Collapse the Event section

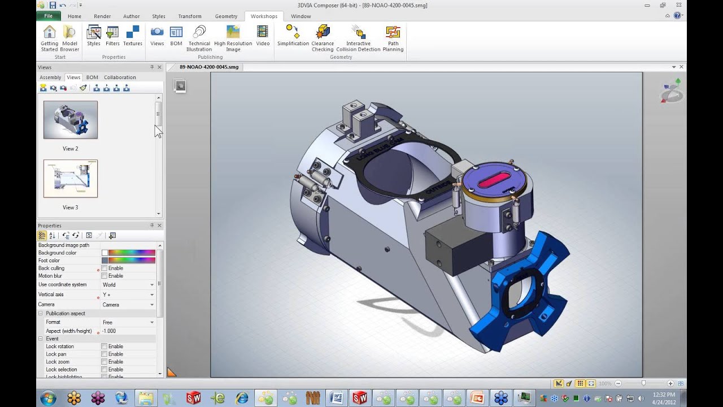pyautogui.click(x=41, y=339)
